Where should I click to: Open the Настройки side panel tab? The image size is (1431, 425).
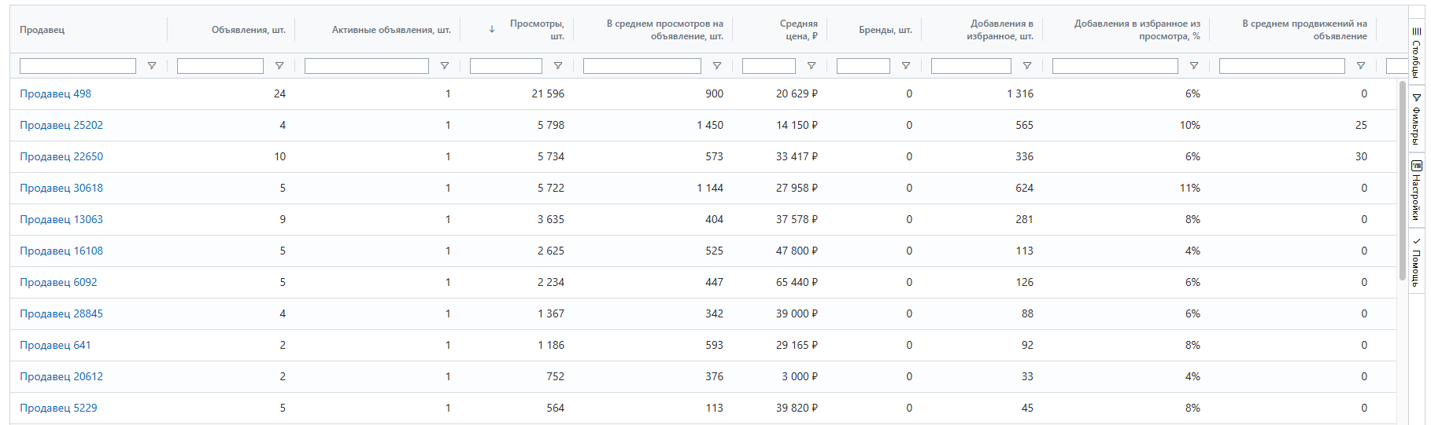pos(1416,190)
